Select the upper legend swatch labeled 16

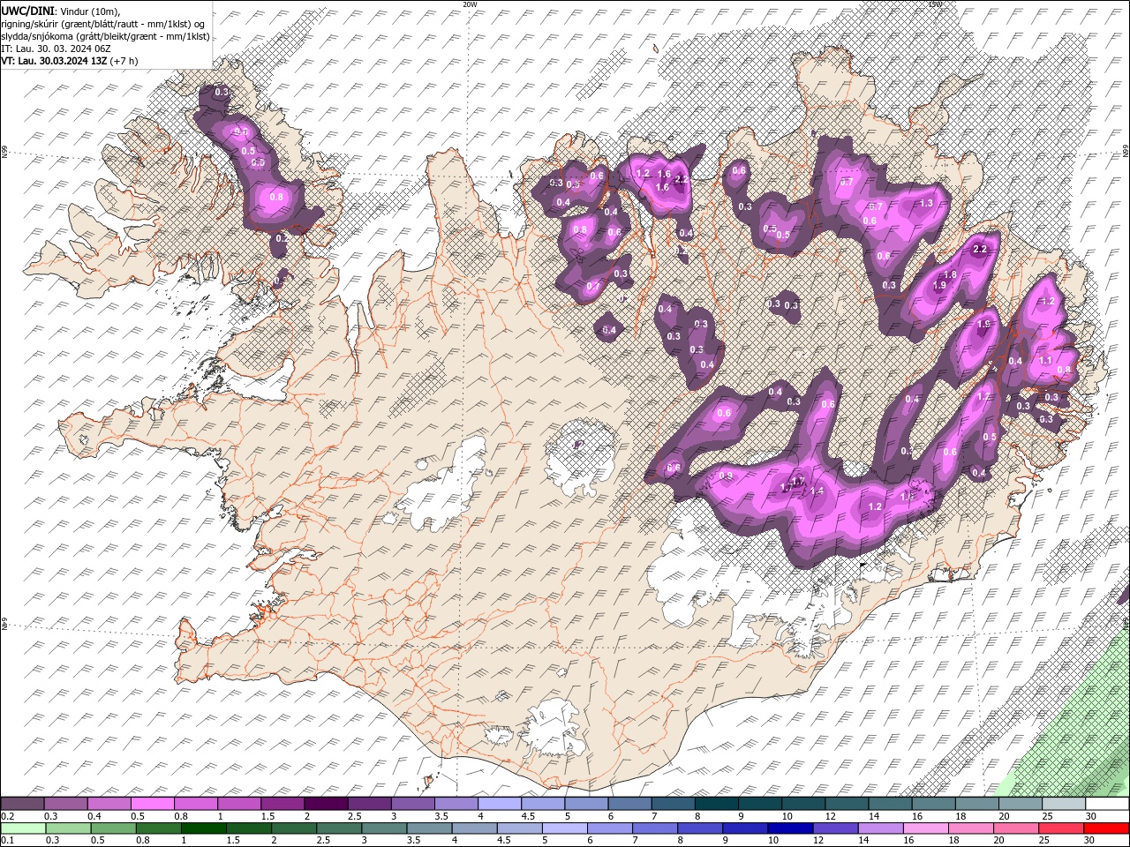point(933,804)
